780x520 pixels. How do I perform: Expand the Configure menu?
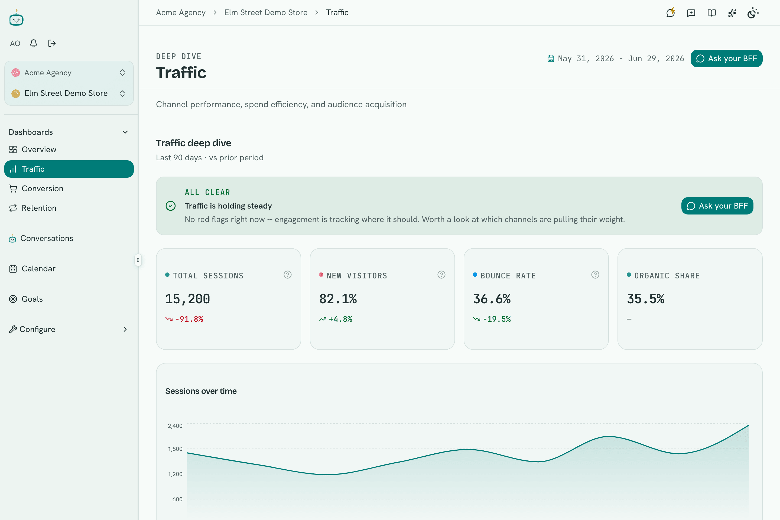[x=69, y=329]
